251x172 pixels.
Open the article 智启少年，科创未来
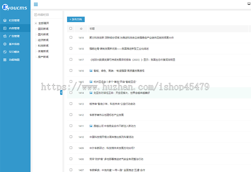click(112, 104)
